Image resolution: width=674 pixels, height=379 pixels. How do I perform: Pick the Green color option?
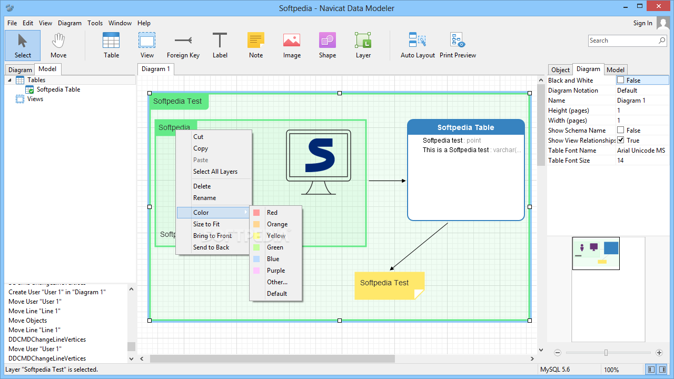276,247
